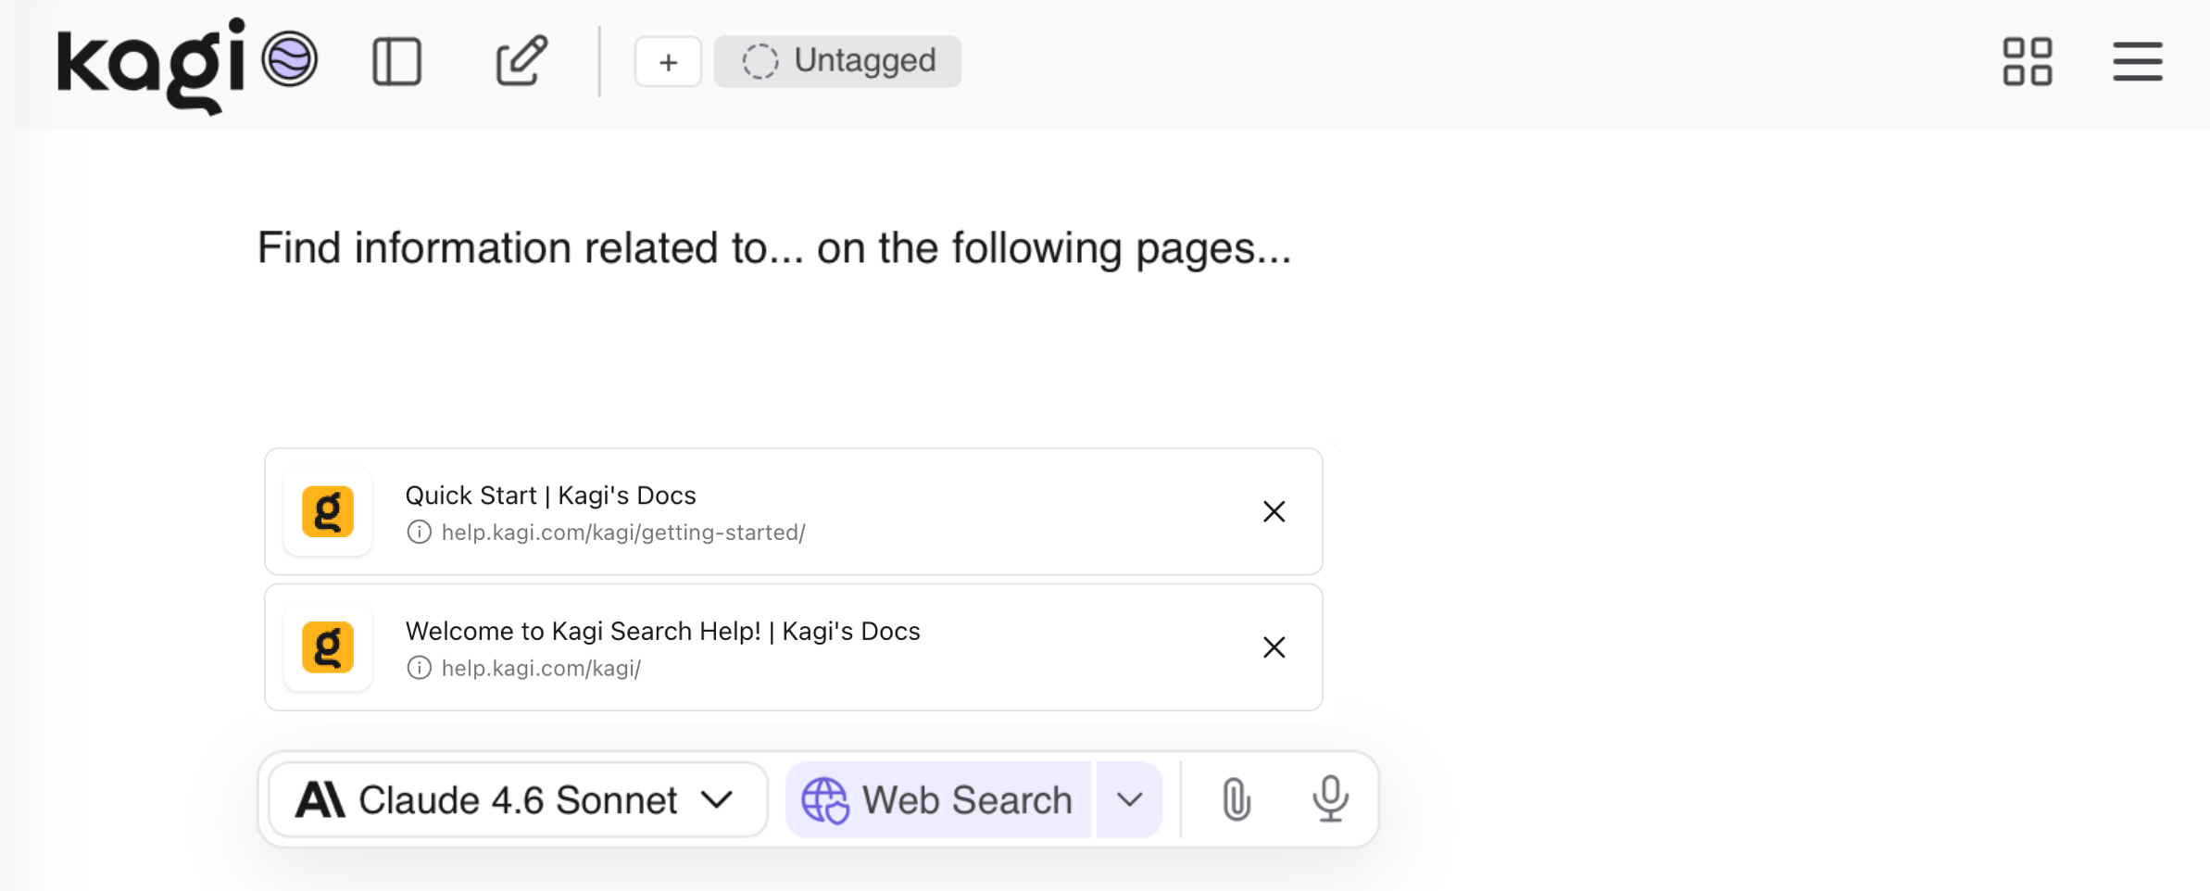Open the hamburger menu
The height and width of the screenshot is (891, 2210).
point(2138,62)
